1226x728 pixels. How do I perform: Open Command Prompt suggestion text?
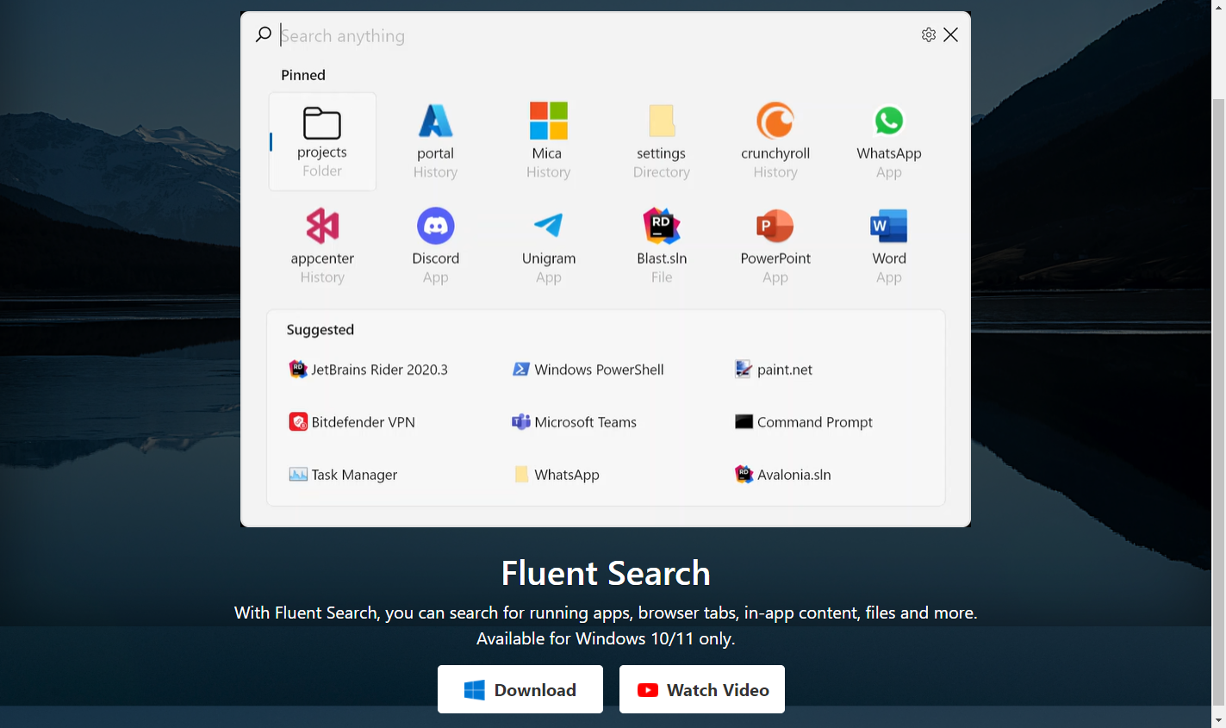815,422
